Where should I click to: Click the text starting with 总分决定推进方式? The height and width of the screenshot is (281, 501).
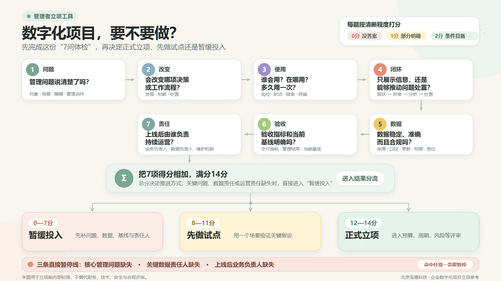pyautogui.click(x=236, y=183)
